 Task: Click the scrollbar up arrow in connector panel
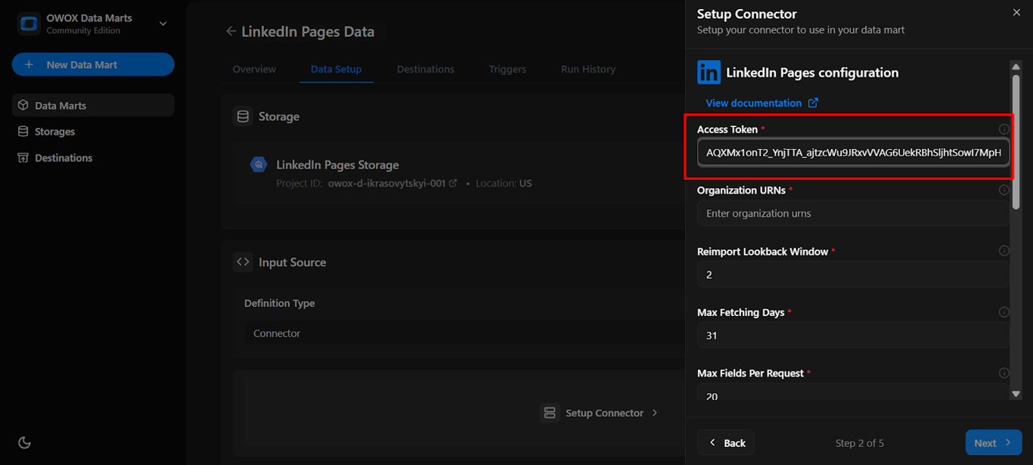pos(1016,67)
